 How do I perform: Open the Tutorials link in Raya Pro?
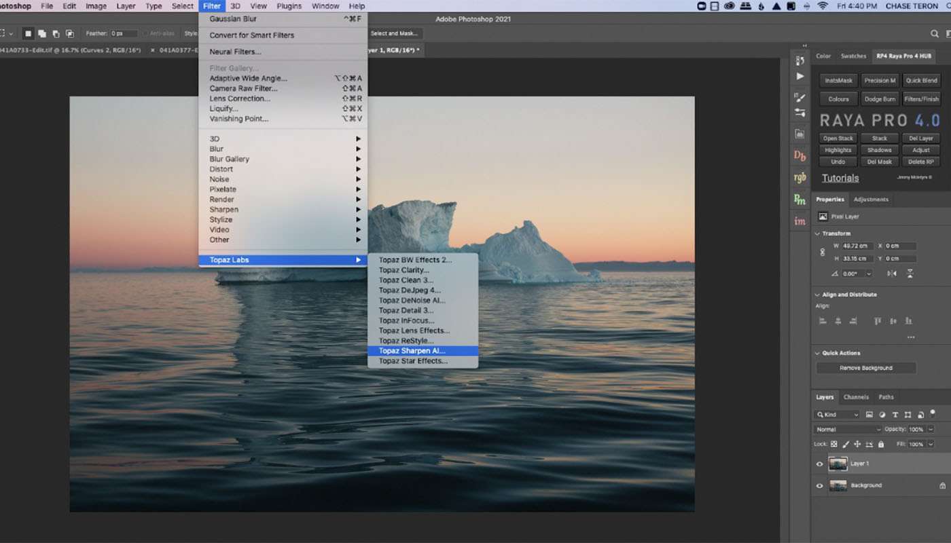click(840, 179)
